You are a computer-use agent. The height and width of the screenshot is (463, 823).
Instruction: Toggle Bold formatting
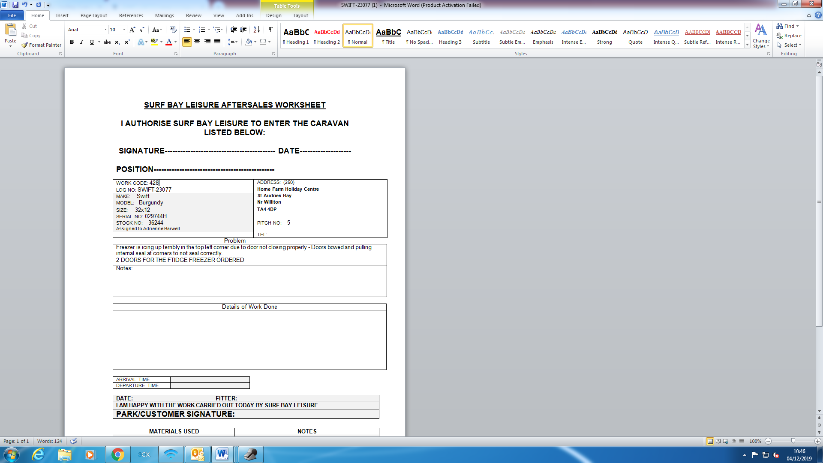click(x=72, y=42)
